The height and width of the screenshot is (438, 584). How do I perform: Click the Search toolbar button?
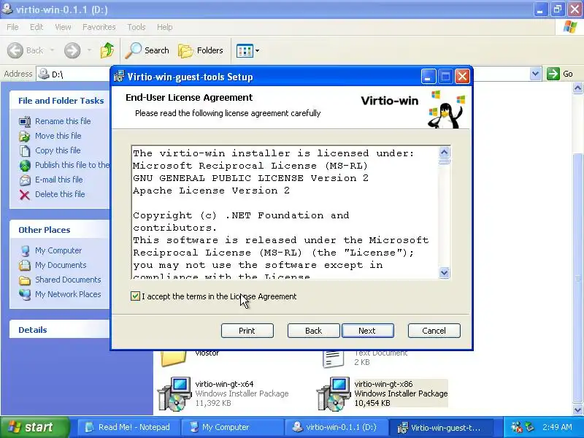point(147,50)
